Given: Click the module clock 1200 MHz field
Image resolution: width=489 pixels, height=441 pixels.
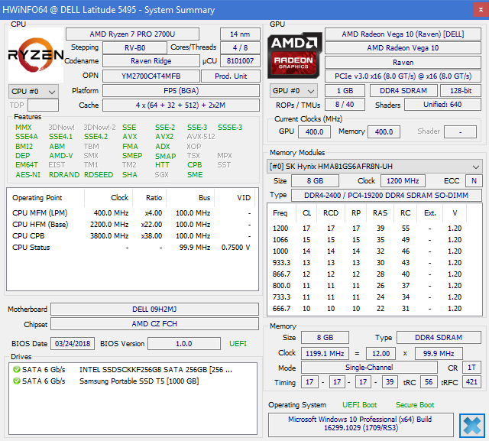Looking at the screenshot, I should (403, 181).
